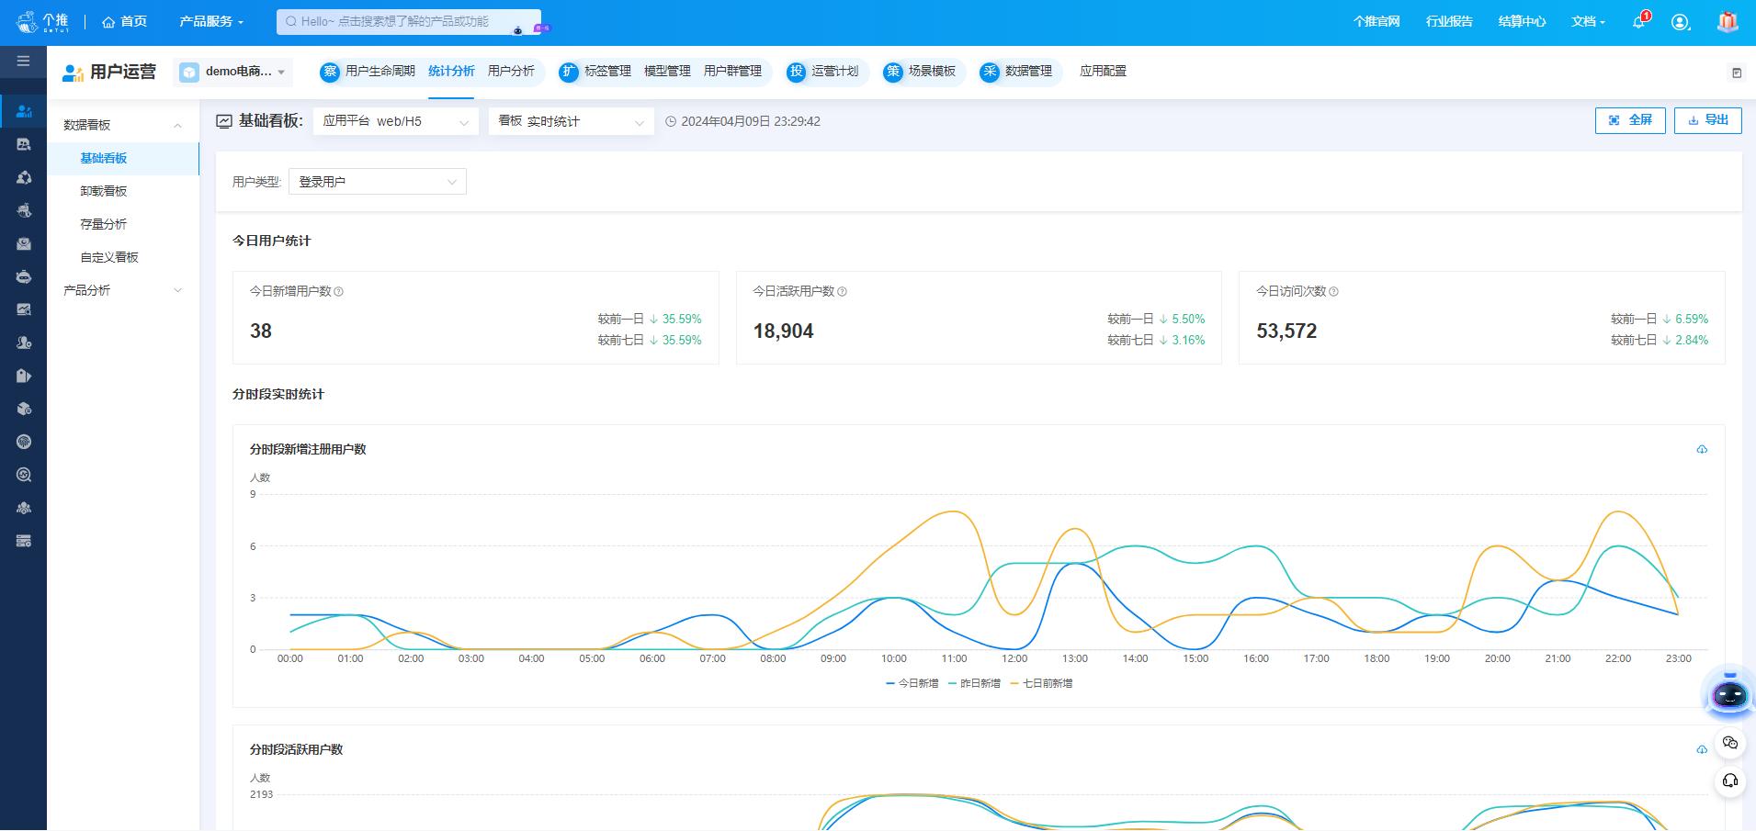Open the notification bell with red badge
The height and width of the screenshot is (831, 1756).
point(1640,21)
